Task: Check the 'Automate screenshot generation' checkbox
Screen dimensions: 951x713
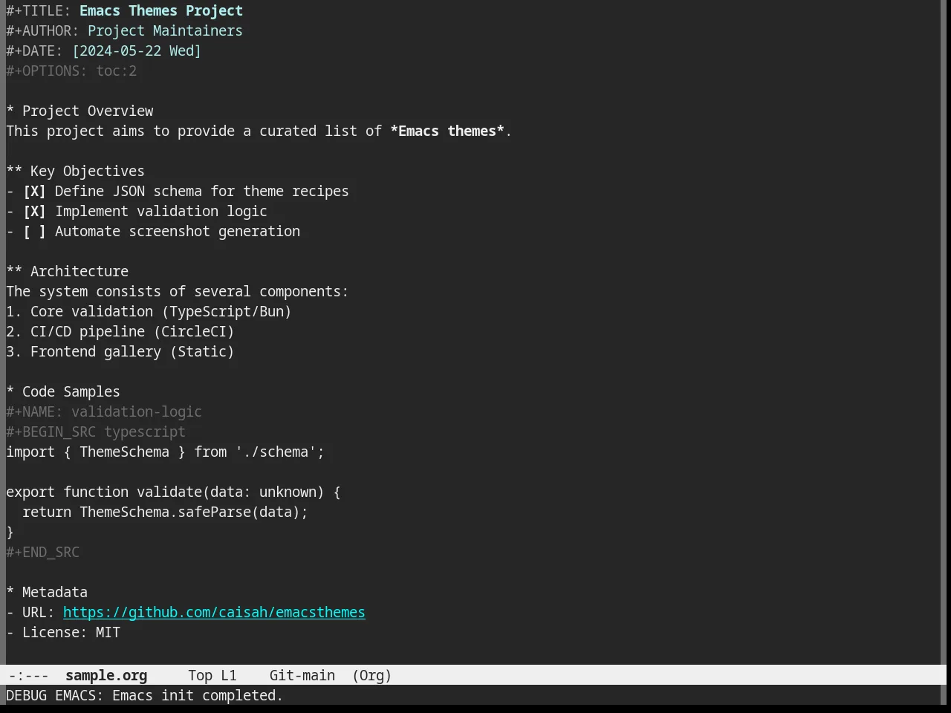Action: [34, 232]
